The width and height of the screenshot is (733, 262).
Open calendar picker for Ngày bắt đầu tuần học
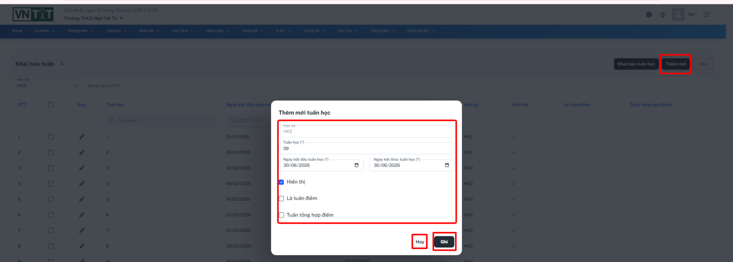click(x=356, y=165)
